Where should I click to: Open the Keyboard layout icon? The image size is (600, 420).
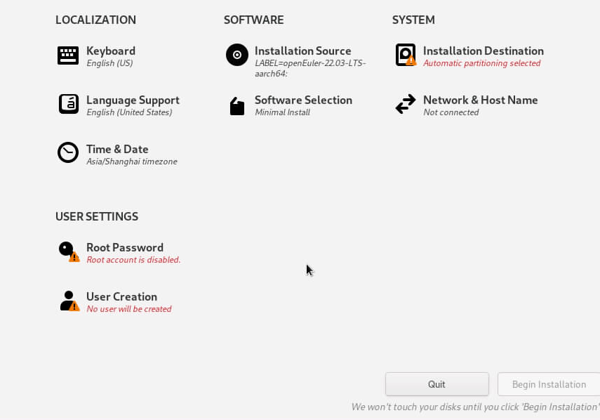[68, 55]
